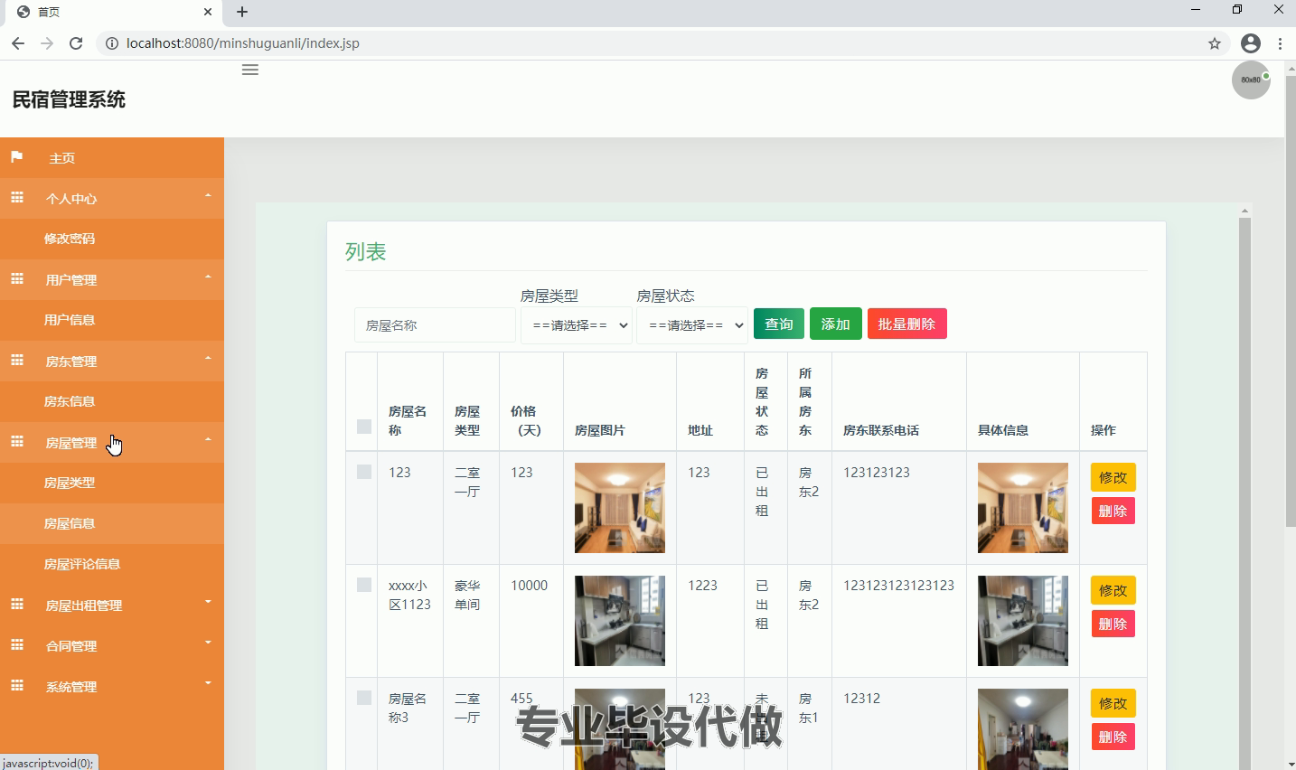Image resolution: width=1296 pixels, height=770 pixels.
Task: Collapse the 用户管理 menu arrow
Action: [208, 277]
